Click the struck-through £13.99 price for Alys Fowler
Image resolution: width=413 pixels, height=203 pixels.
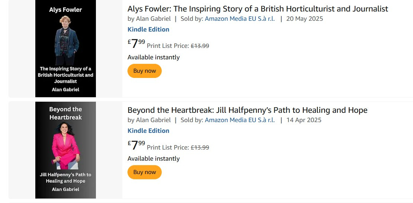pyautogui.click(x=200, y=46)
